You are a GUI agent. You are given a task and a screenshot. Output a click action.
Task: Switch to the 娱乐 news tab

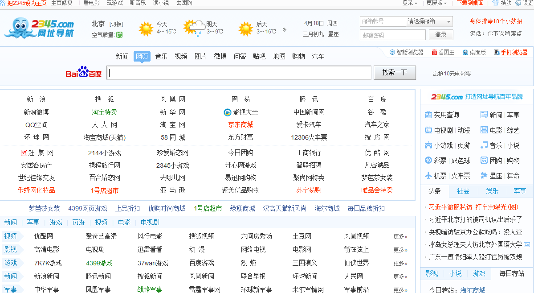(x=492, y=191)
